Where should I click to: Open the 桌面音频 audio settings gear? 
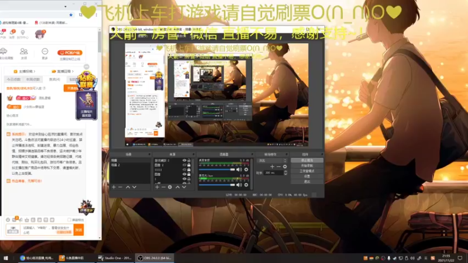coord(246,169)
